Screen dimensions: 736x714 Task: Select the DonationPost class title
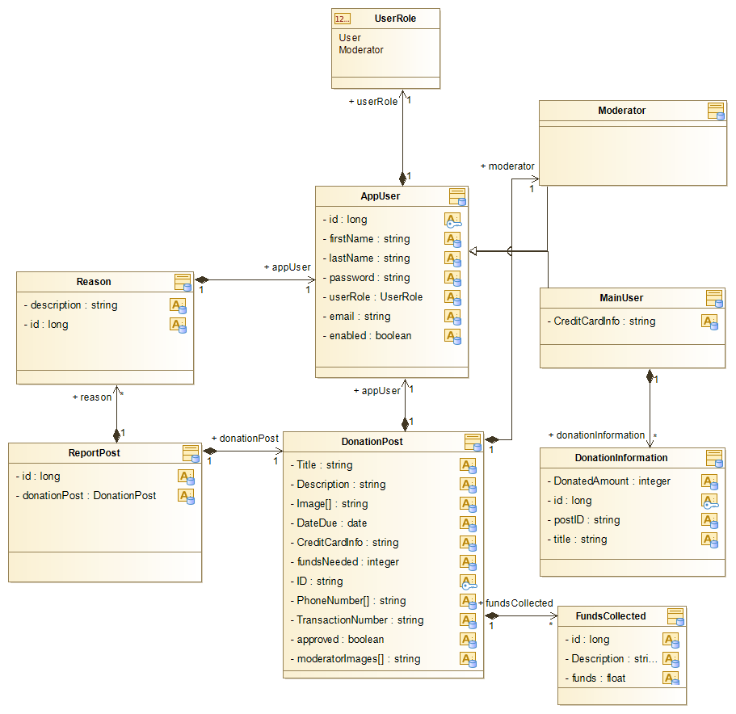coord(372,442)
